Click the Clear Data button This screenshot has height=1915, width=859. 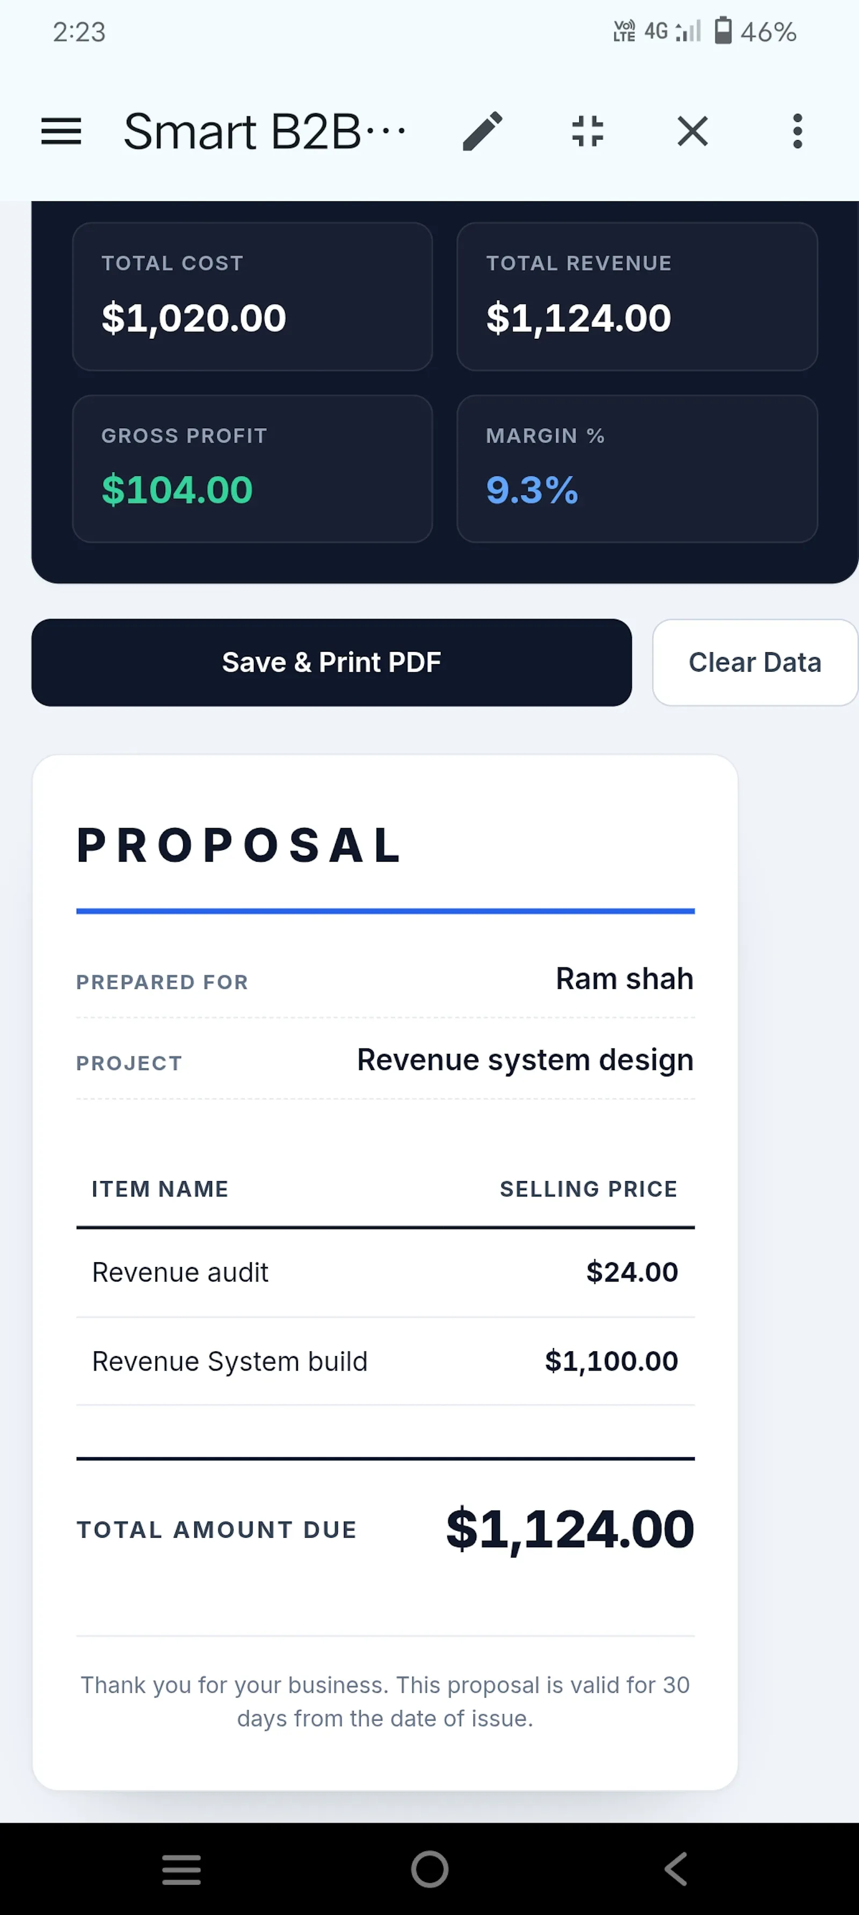pos(755,662)
